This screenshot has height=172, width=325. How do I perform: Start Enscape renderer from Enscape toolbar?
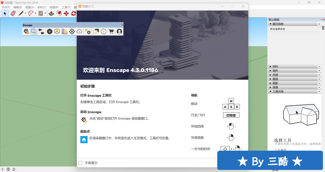point(26,32)
